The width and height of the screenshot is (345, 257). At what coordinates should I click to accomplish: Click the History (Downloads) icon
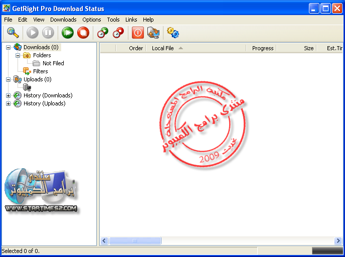pos(18,95)
